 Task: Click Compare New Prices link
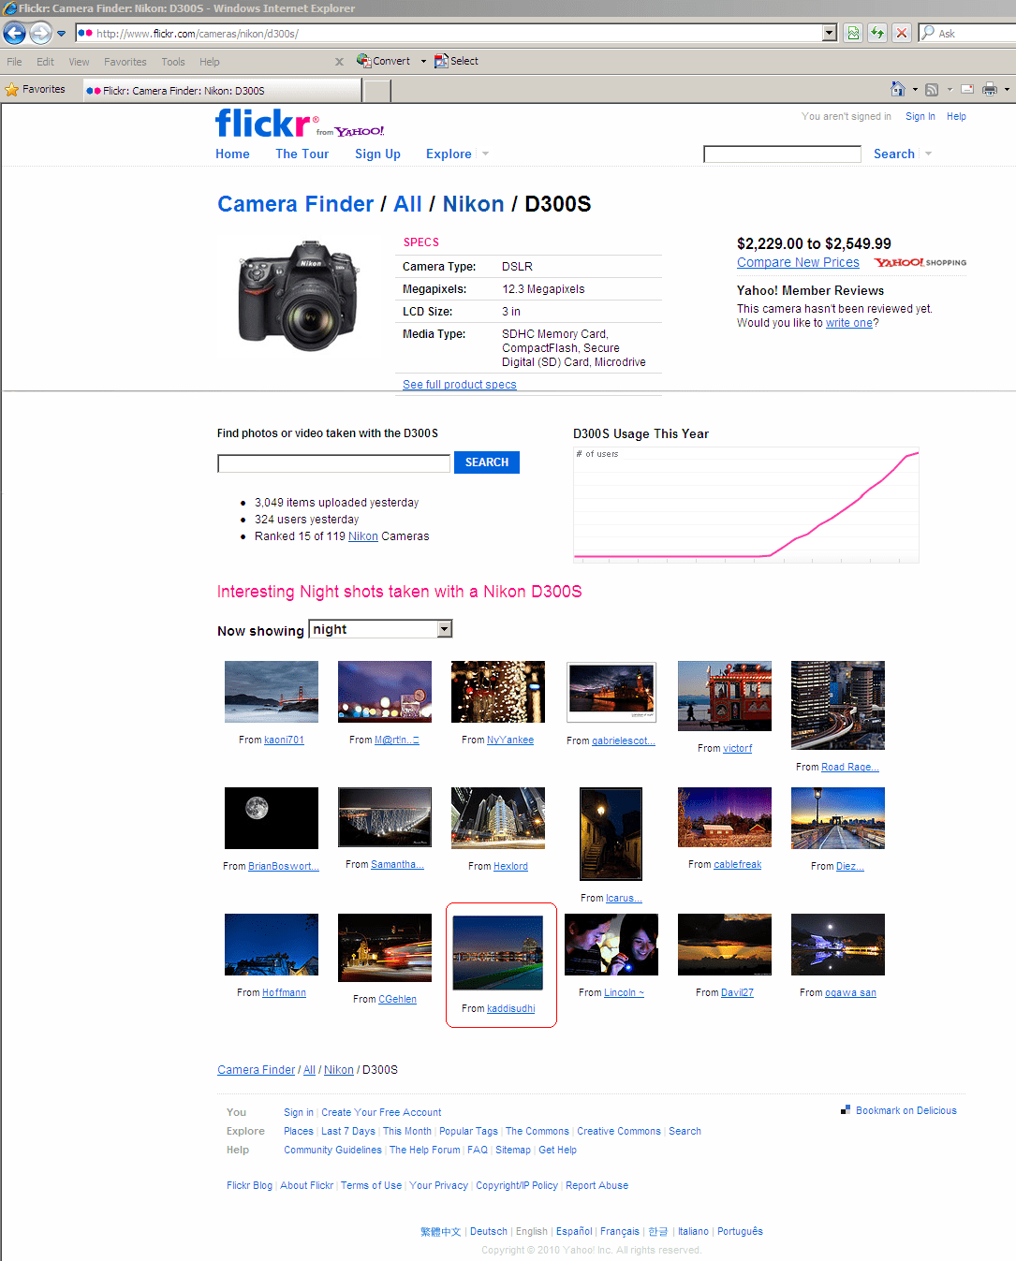point(798,263)
